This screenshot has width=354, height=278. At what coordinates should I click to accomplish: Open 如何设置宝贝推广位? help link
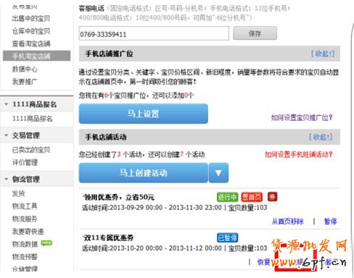click(x=302, y=117)
